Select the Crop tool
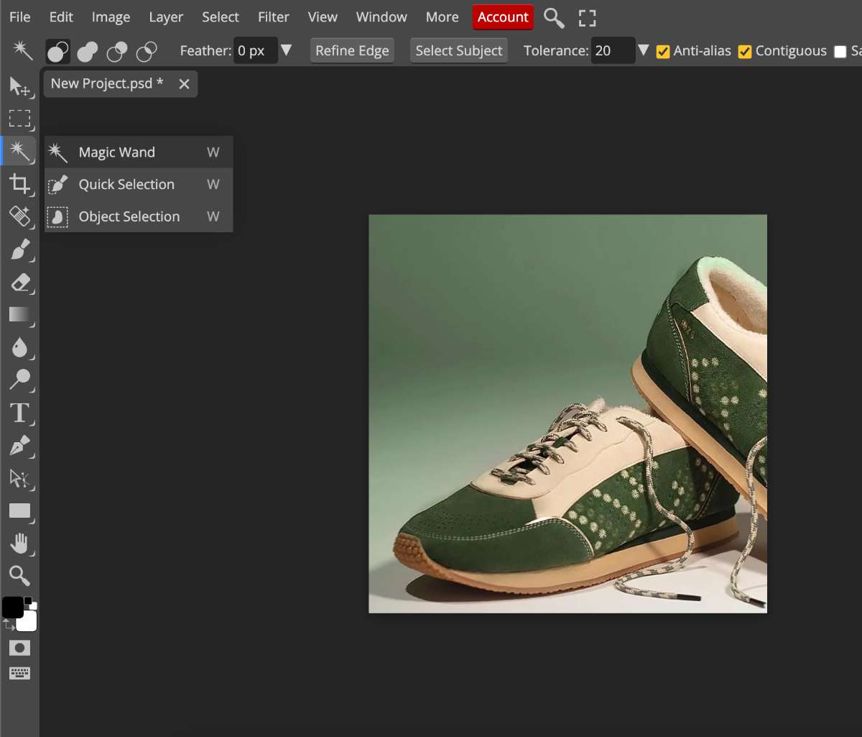The height and width of the screenshot is (737, 862). coord(19,184)
